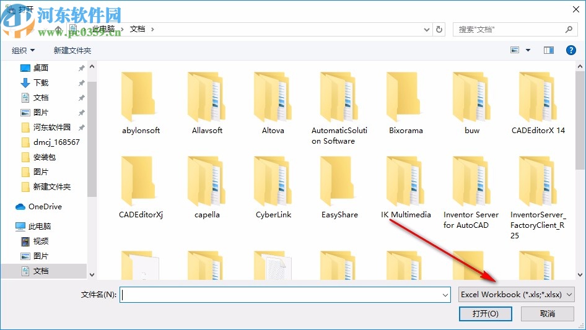Expand the file name history dropdown
The width and height of the screenshot is (586, 330).
coord(445,295)
